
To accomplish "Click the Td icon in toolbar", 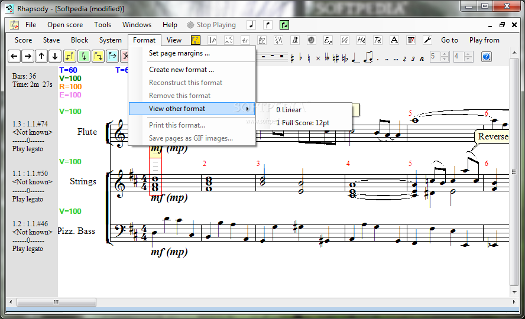I will click(x=378, y=40).
